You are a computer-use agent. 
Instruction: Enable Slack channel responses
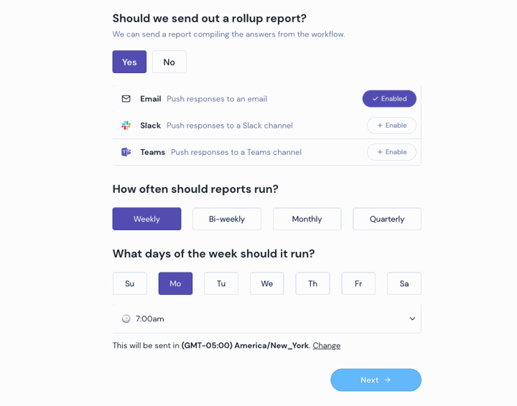pyautogui.click(x=391, y=126)
